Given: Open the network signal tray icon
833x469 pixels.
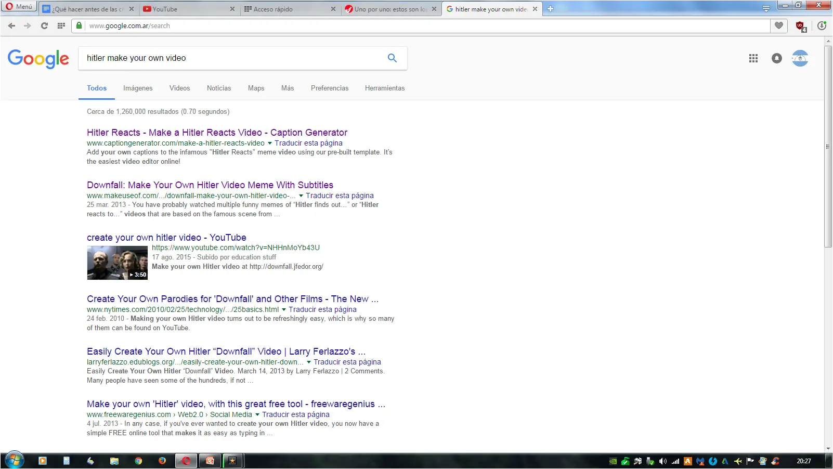Looking at the screenshot, I should click(675, 461).
